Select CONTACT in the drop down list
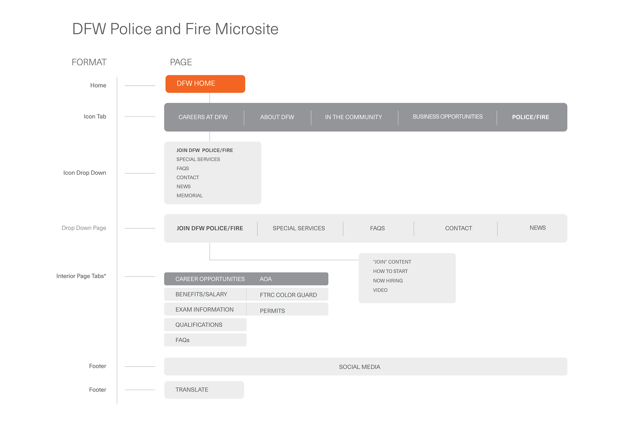Viewport: 637px width, 425px height. tap(187, 178)
